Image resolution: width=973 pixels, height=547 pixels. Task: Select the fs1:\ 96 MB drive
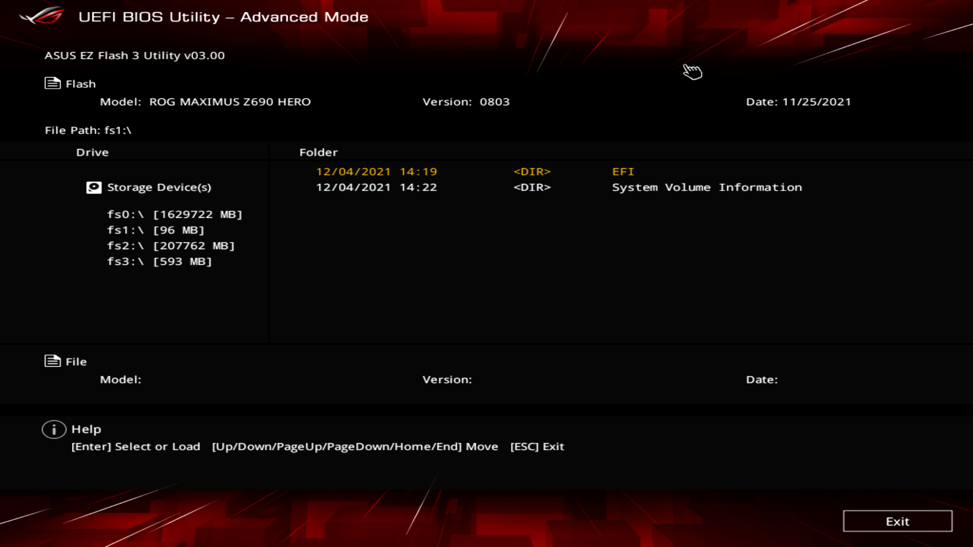tap(155, 230)
